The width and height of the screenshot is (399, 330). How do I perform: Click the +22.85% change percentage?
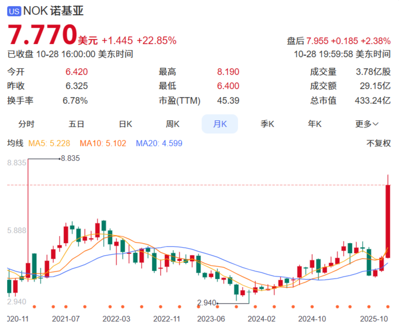tap(157, 40)
